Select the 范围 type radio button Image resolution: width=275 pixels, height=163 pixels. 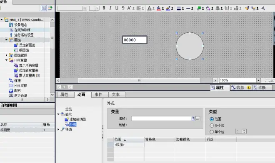[x=212, y=119]
